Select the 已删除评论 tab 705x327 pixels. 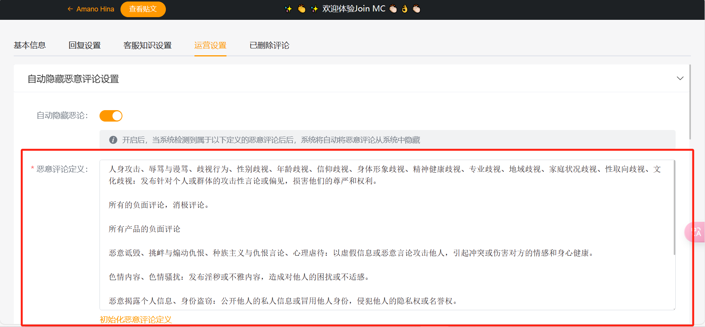click(x=269, y=45)
